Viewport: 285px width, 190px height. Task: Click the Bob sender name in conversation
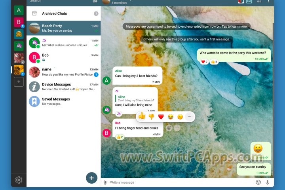pyautogui.click(x=118, y=123)
